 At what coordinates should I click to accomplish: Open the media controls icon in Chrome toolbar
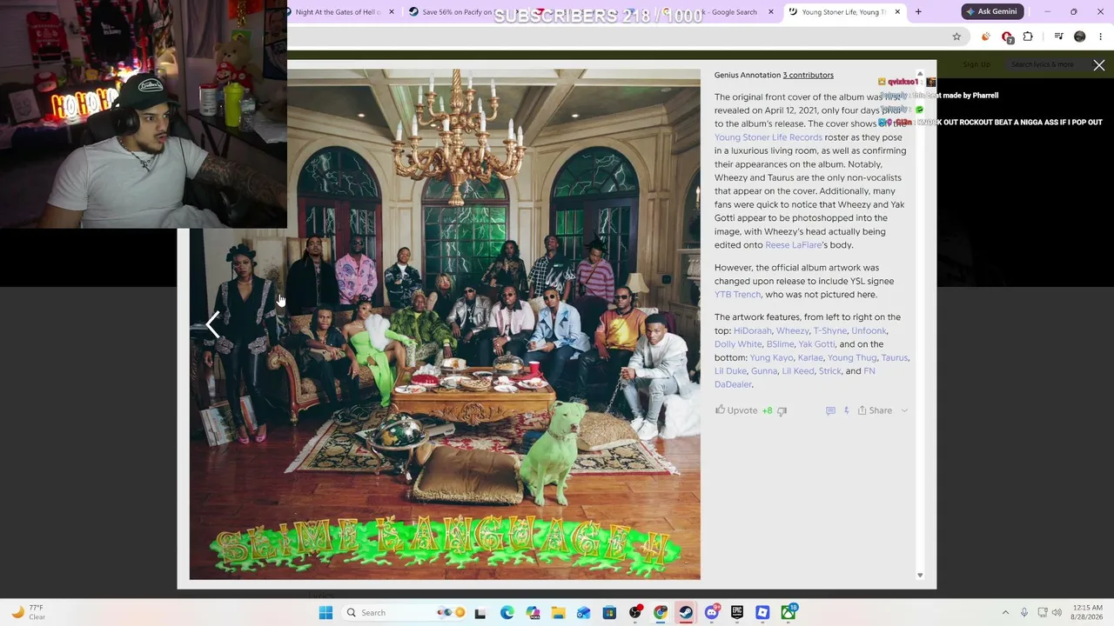click(x=1058, y=37)
